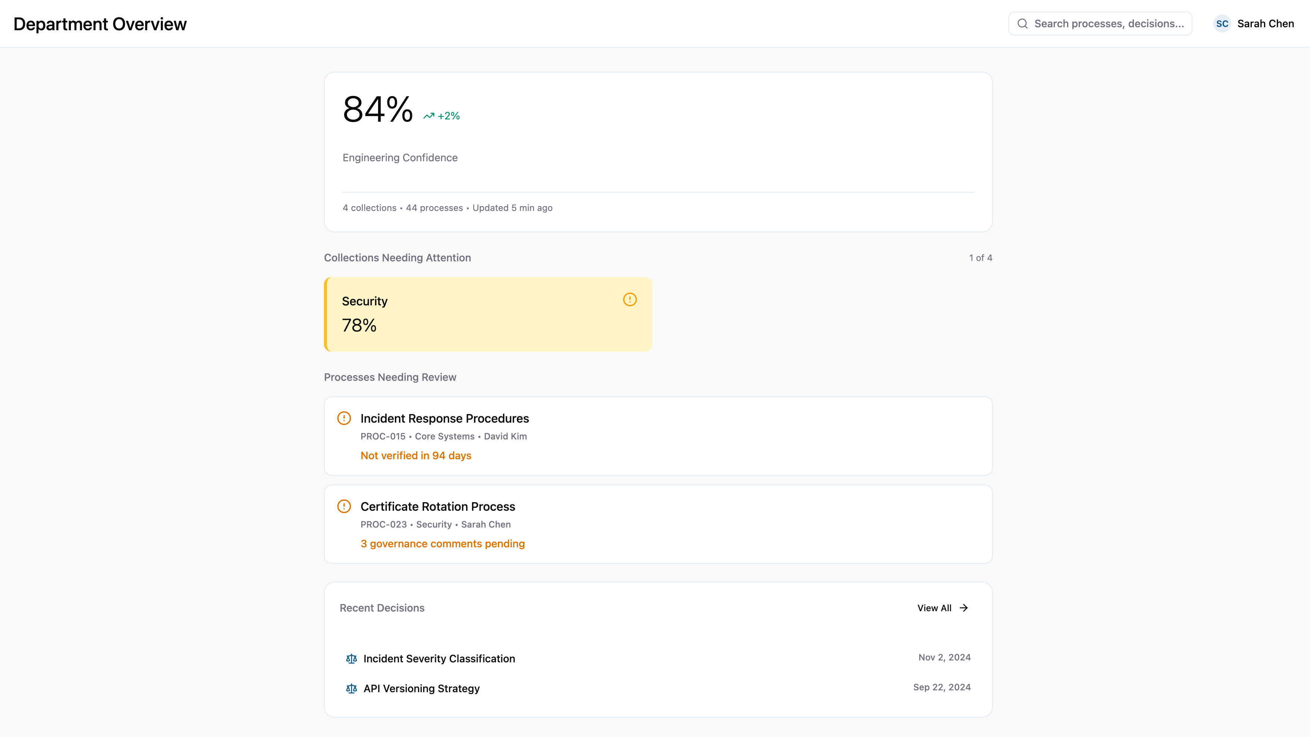Focus the search processes input field
The height and width of the screenshot is (737, 1310).
coord(1108,24)
